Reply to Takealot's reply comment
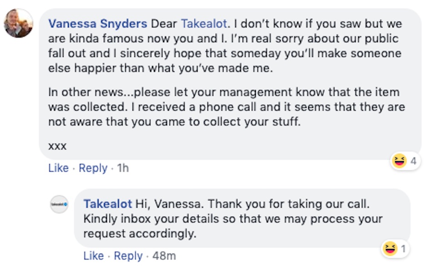 128,256
